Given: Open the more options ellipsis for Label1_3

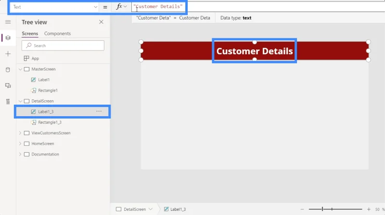Looking at the screenshot, I should click(x=99, y=111).
